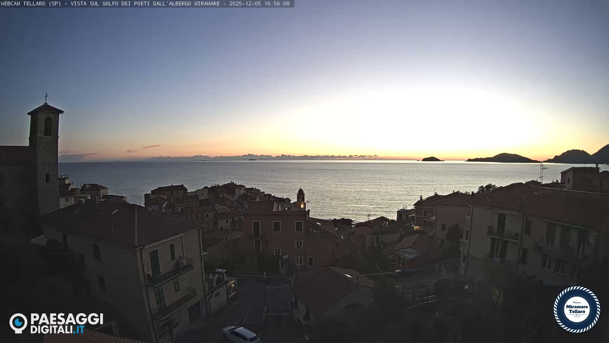Viewport: 609px width, 343px height.
Task: Click the church cross atop the tower
Action: (x=47, y=97)
